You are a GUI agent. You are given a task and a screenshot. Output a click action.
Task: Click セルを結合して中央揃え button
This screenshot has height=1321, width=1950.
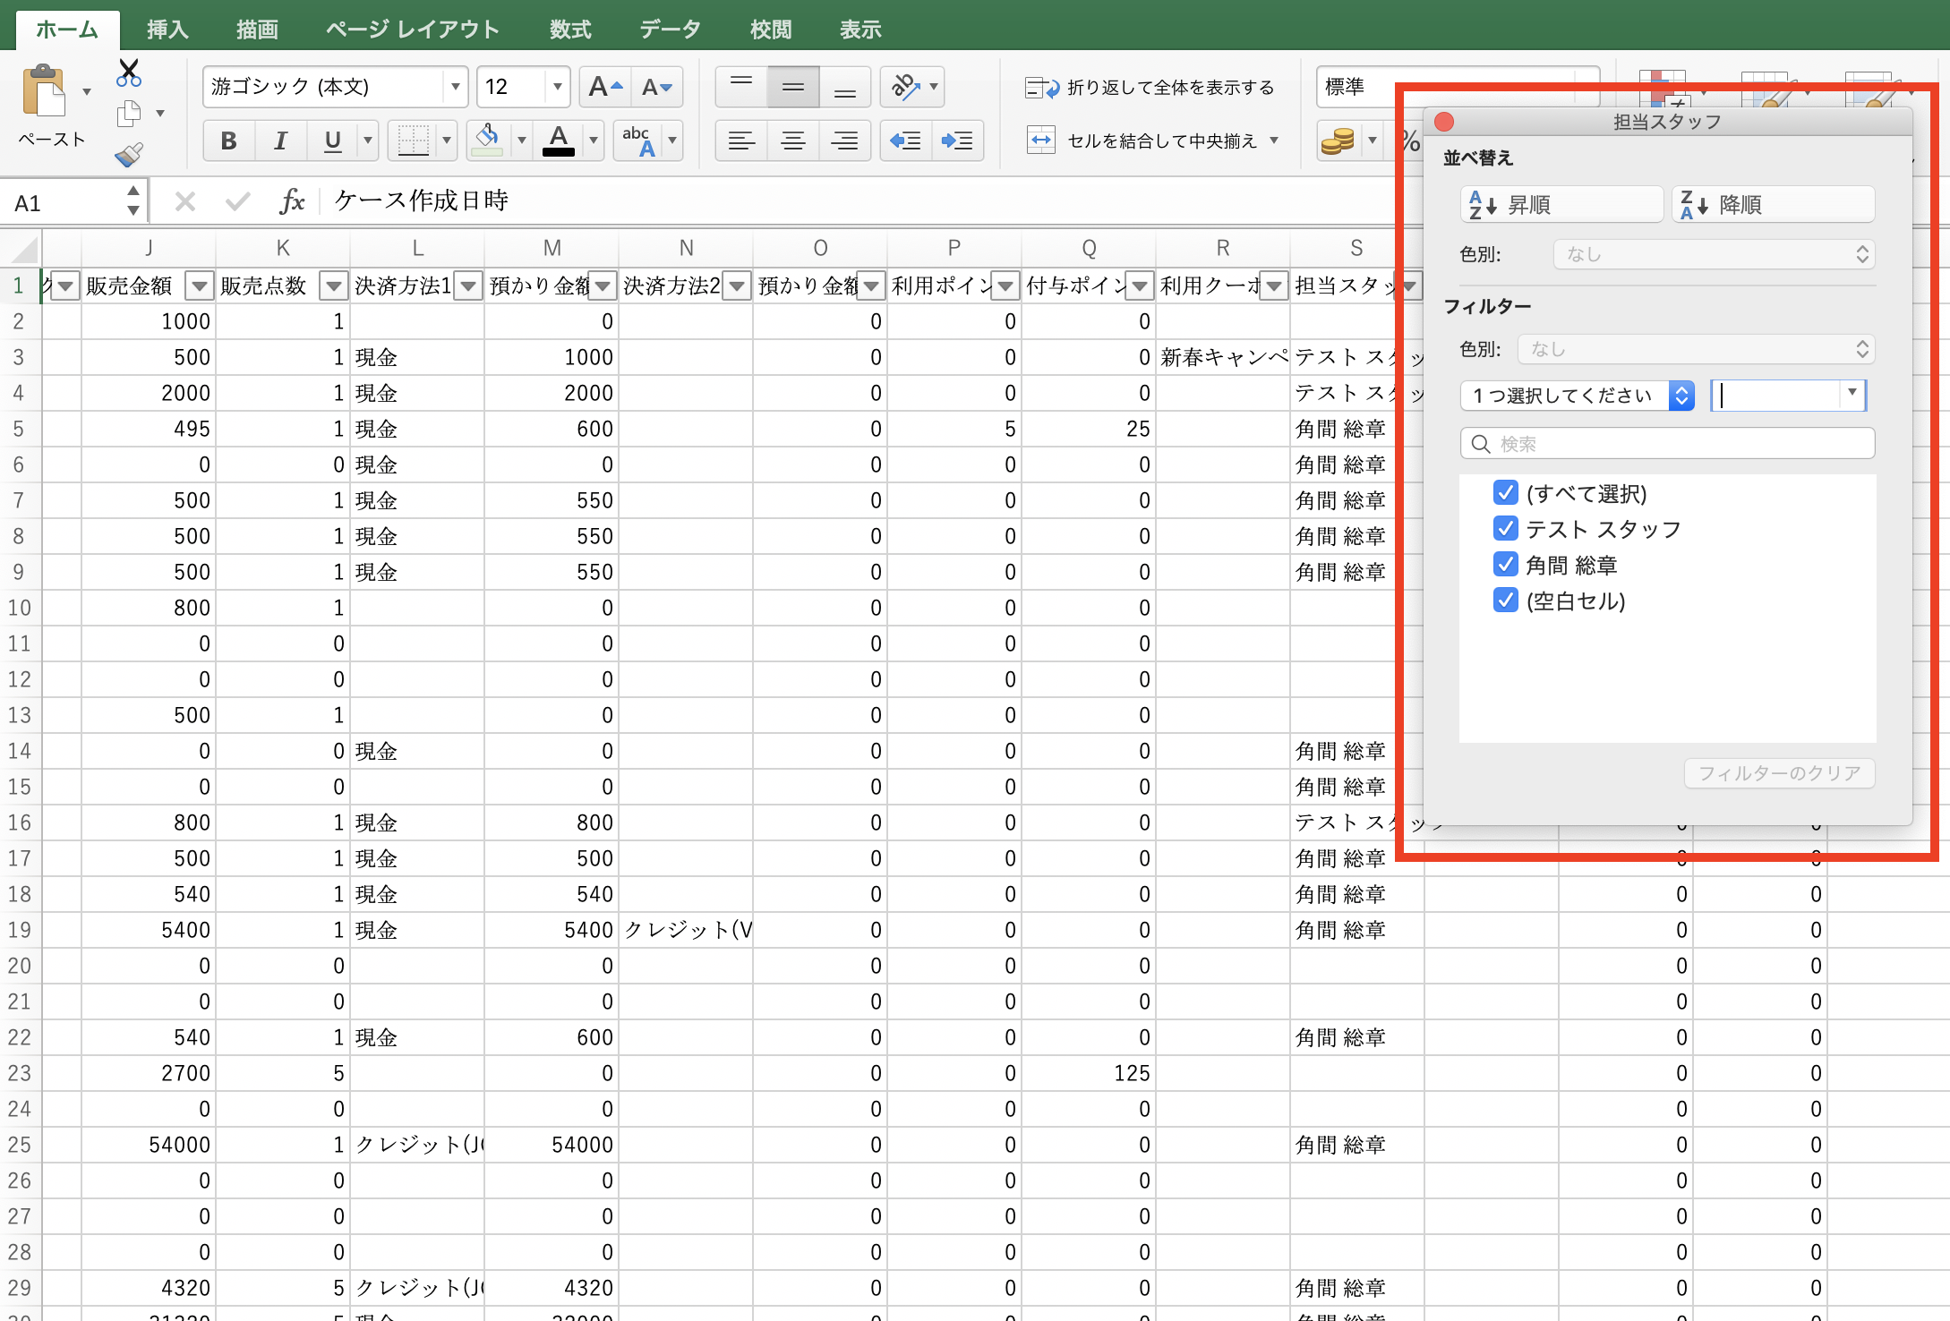1144,141
